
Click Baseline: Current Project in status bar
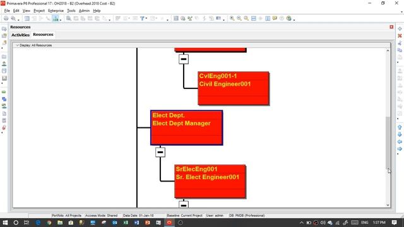[184, 216]
